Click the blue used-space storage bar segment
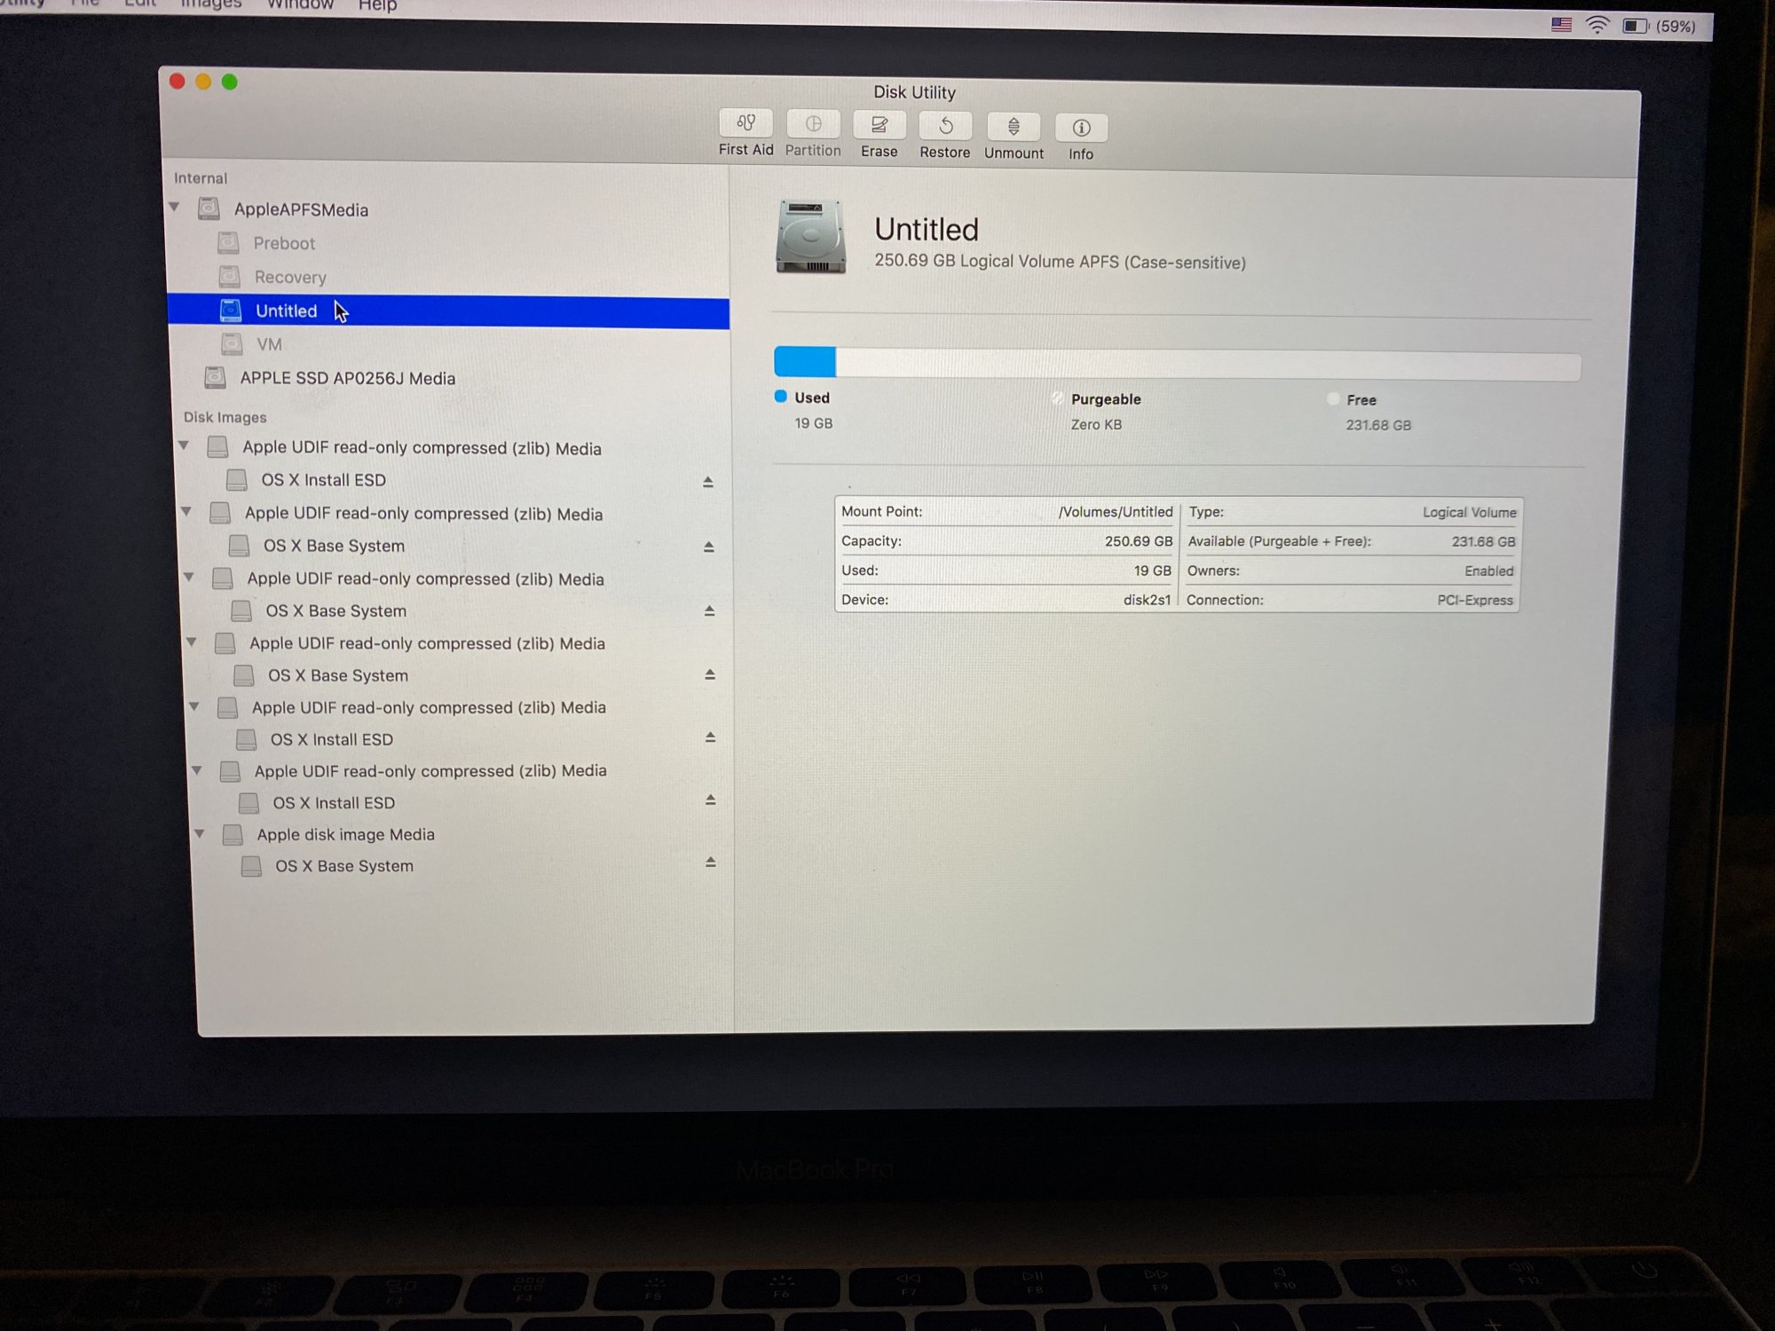Image resolution: width=1775 pixels, height=1331 pixels. pyautogui.click(x=805, y=362)
